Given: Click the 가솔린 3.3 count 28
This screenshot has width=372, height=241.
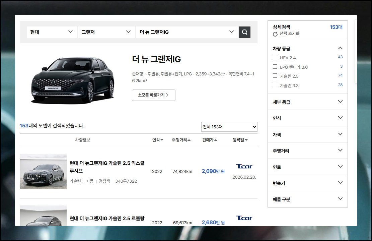Looking at the screenshot, I should click(340, 85).
